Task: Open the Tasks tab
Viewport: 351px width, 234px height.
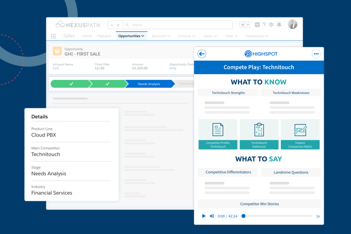Action: pos(229,36)
